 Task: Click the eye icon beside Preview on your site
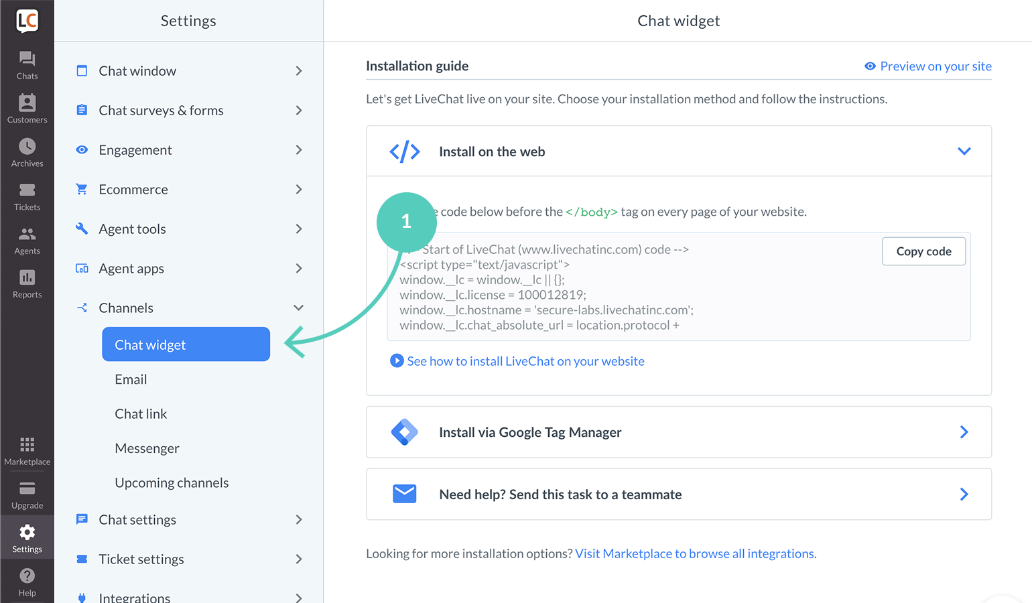(x=870, y=66)
